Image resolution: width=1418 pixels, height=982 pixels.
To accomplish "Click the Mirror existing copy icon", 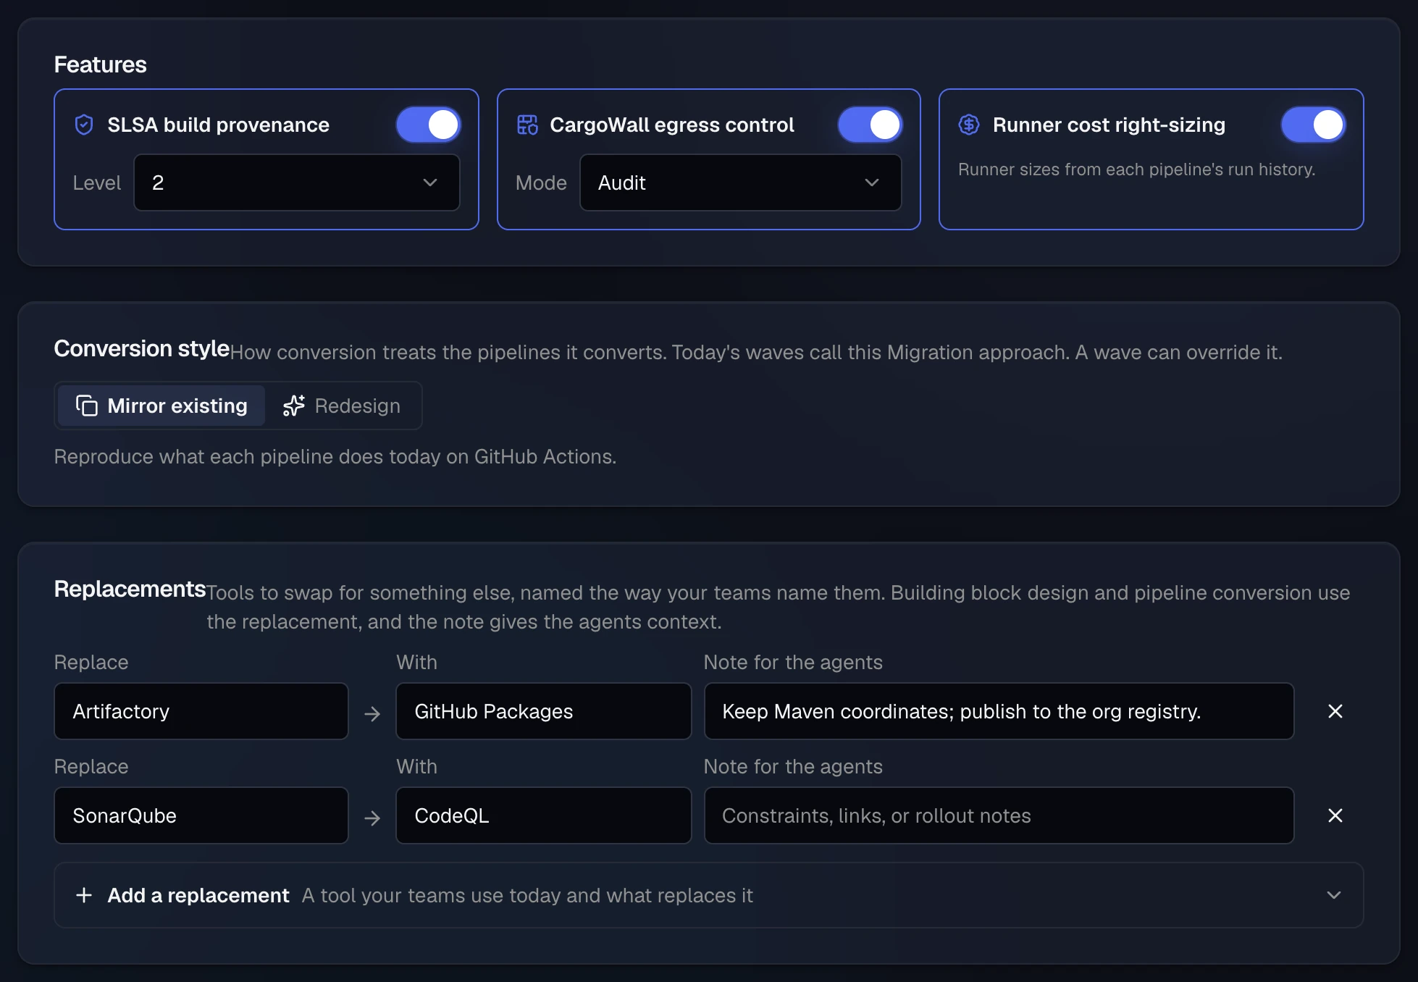I will (x=87, y=406).
